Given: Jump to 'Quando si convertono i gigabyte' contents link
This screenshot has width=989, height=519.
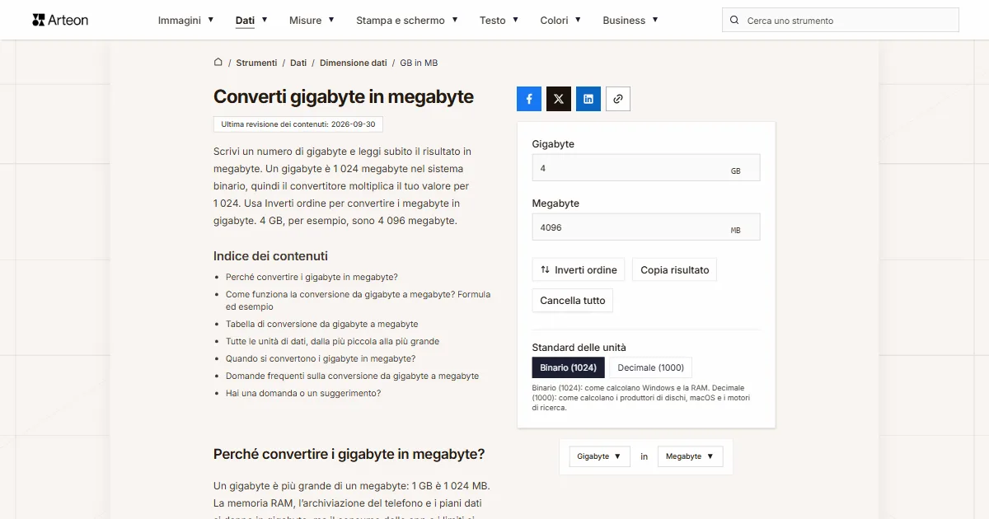Looking at the screenshot, I should pyautogui.click(x=321, y=359).
